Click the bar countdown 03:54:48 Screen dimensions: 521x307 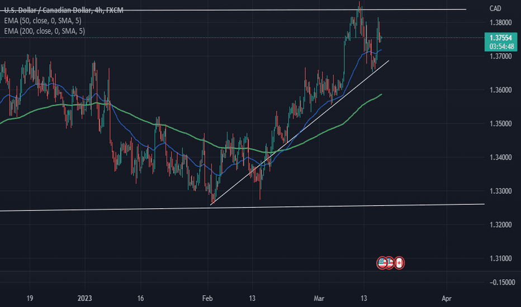click(x=501, y=46)
